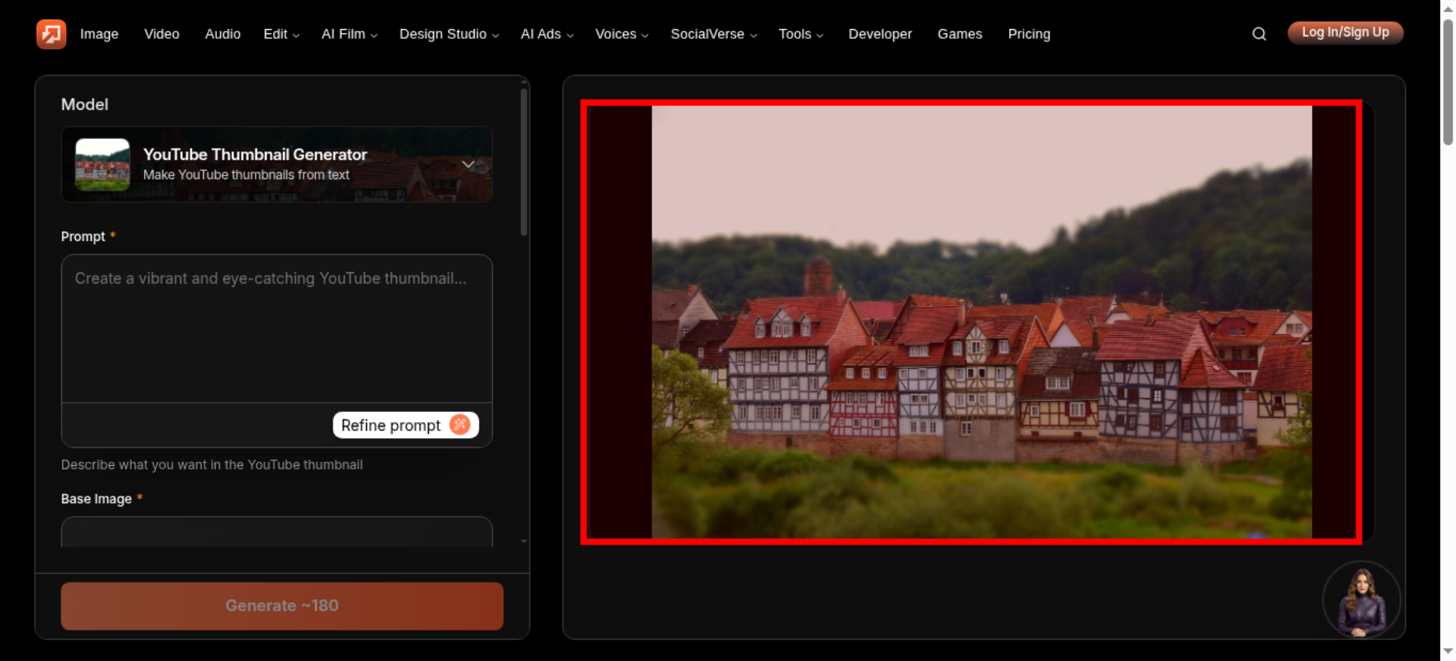The width and height of the screenshot is (1456, 661).
Task: Open the search magnifier icon
Action: click(1259, 34)
